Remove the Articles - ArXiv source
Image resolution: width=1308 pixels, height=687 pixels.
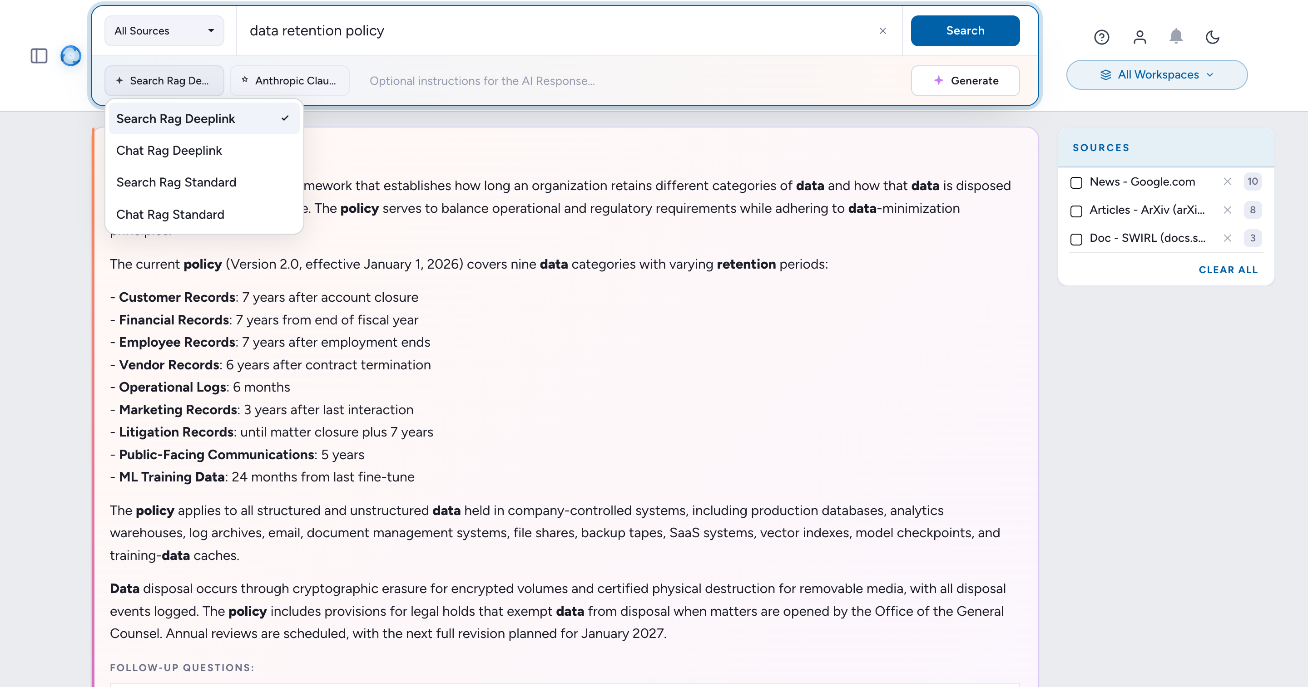pos(1227,210)
